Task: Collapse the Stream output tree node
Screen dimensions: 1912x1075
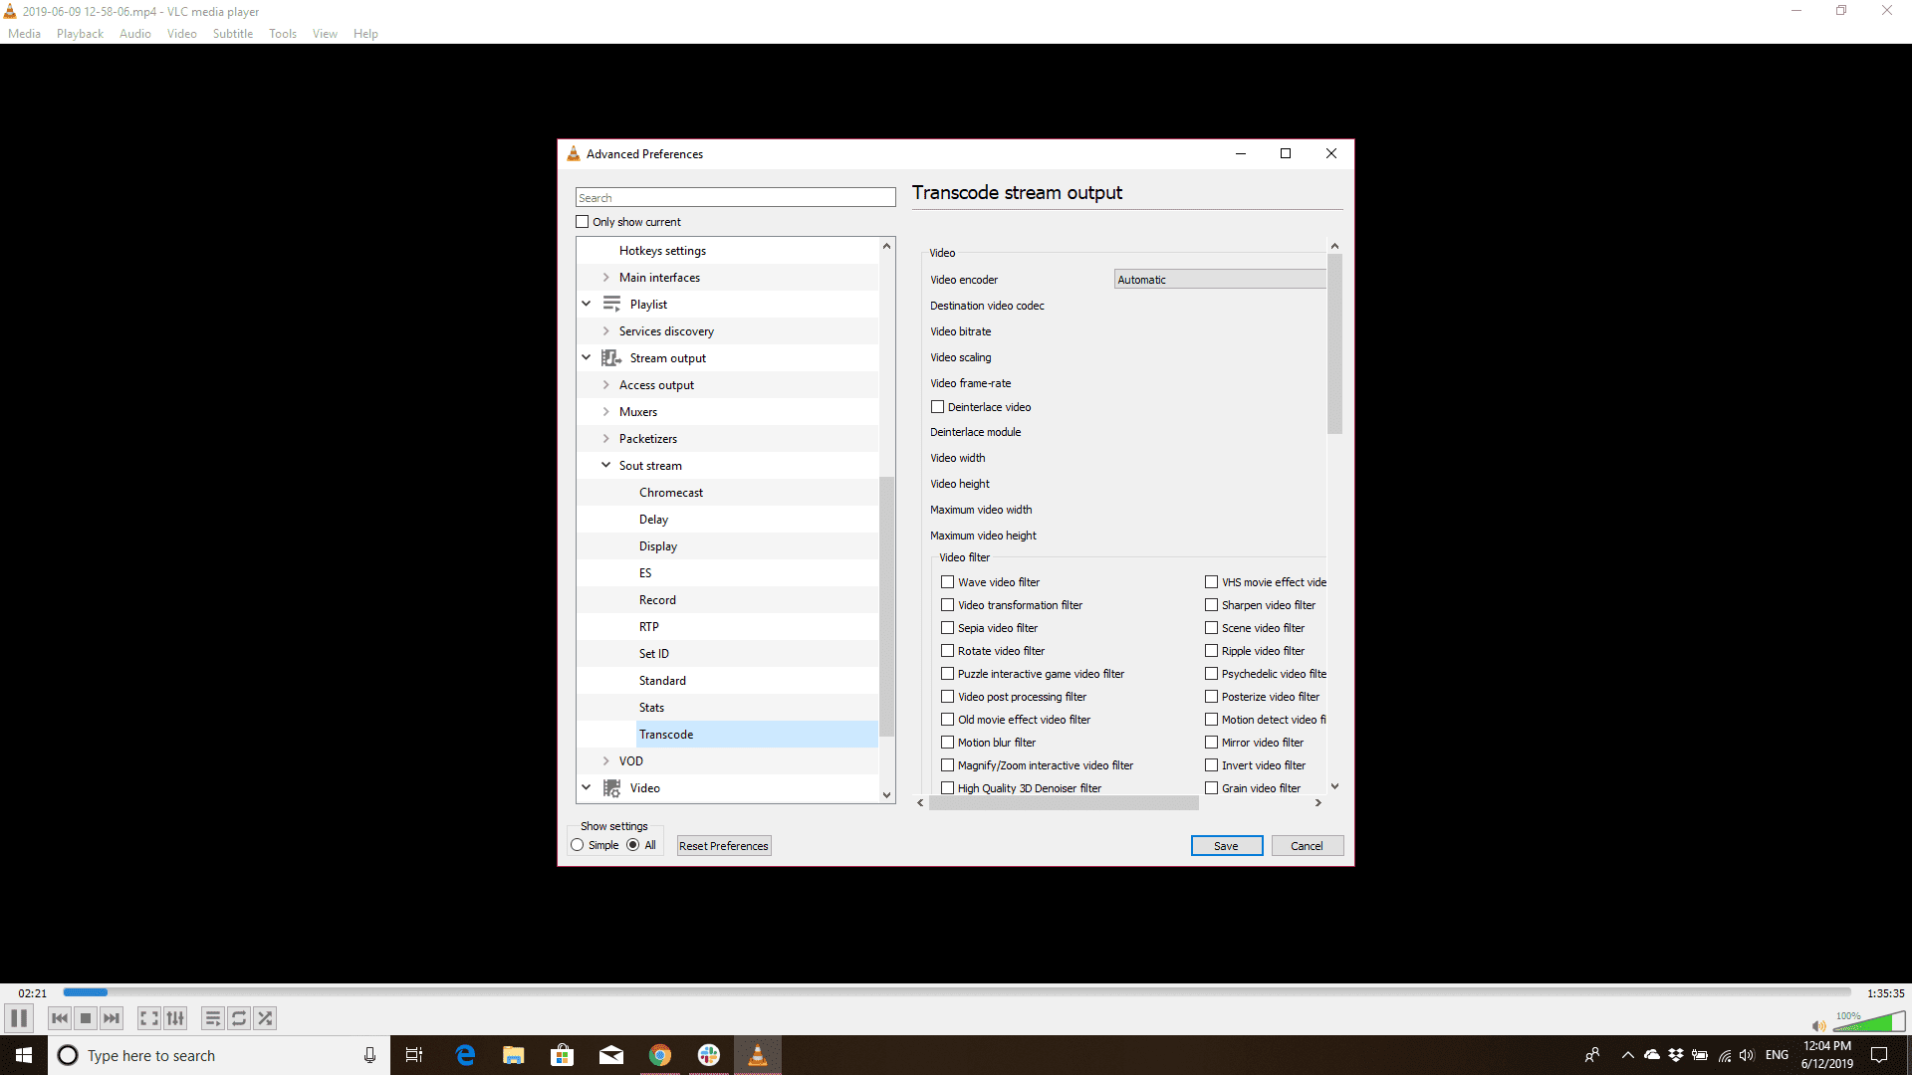Action: point(587,357)
